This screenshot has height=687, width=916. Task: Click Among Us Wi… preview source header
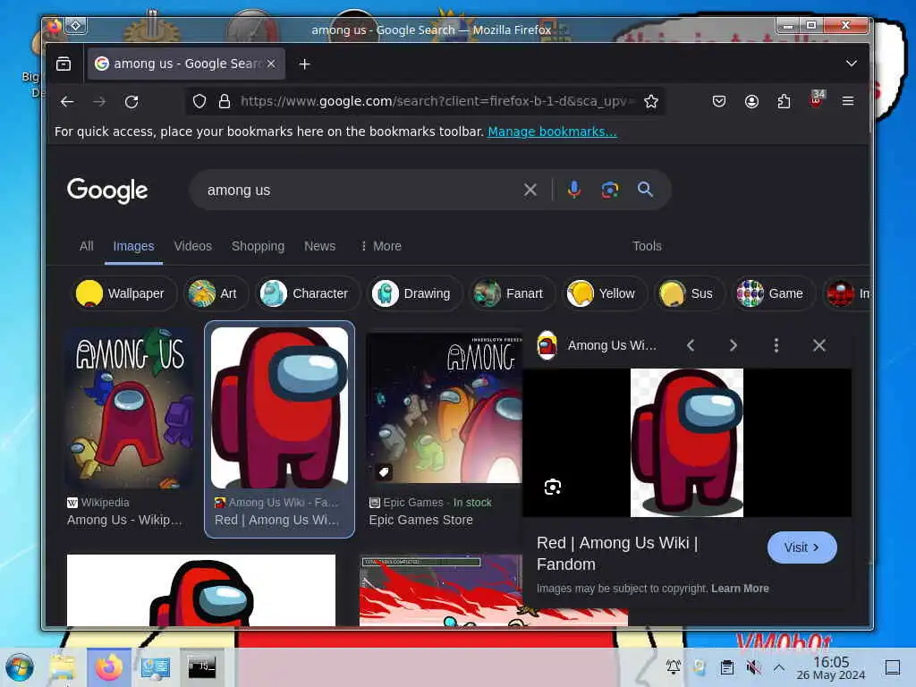click(x=597, y=345)
